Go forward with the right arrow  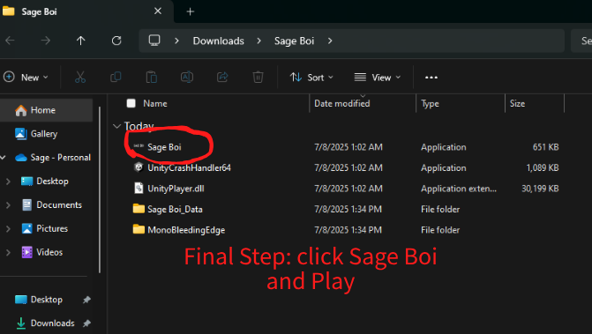46,41
